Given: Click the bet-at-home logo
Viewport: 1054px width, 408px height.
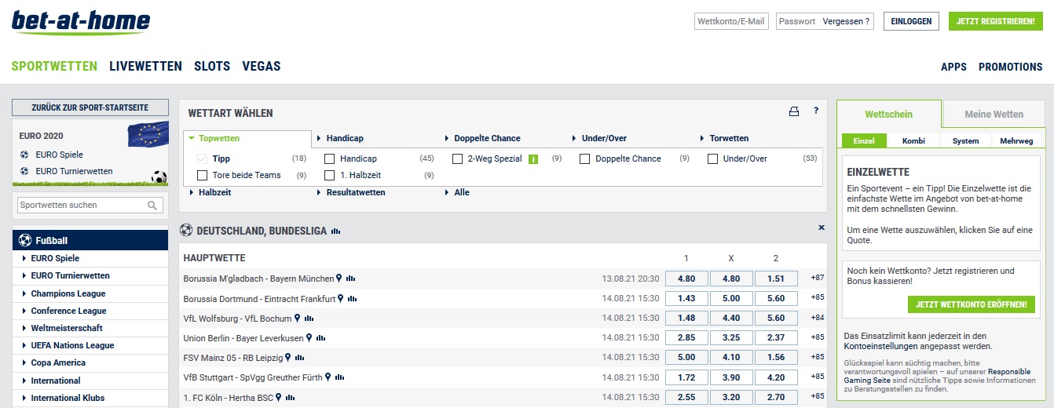Looking at the screenshot, I should tap(82, 22).
